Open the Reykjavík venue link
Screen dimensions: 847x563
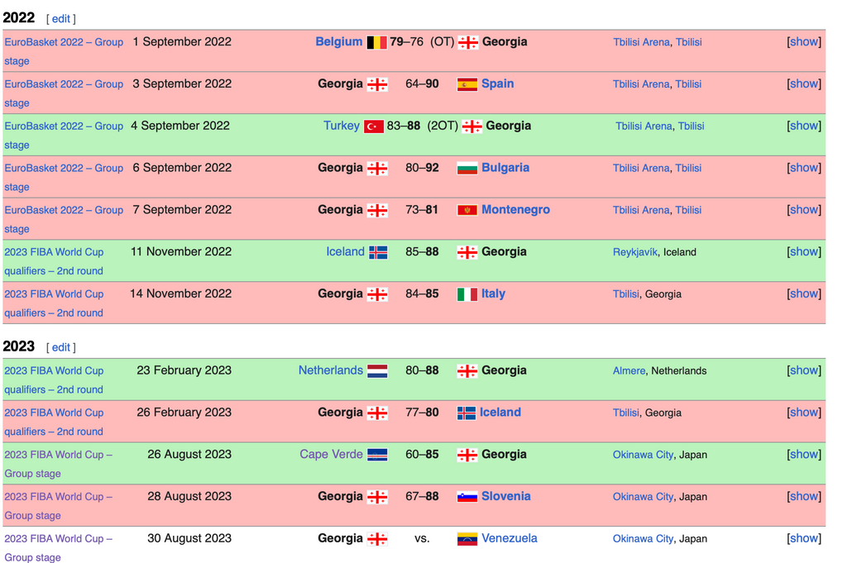coord(635,252)
